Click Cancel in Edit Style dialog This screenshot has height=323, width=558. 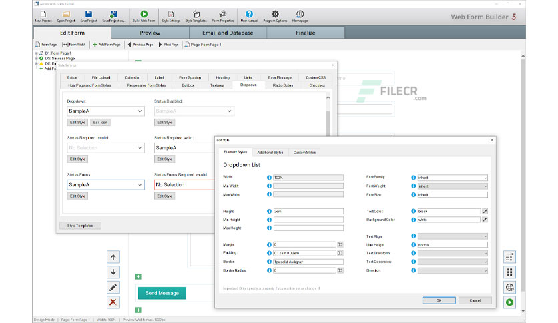(x=475, y=300)
